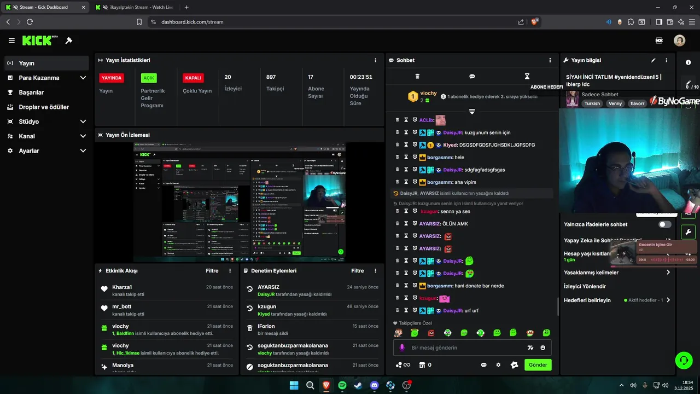Click the KAPALI Çoklu Yayın badge

(x=193, y=78)
